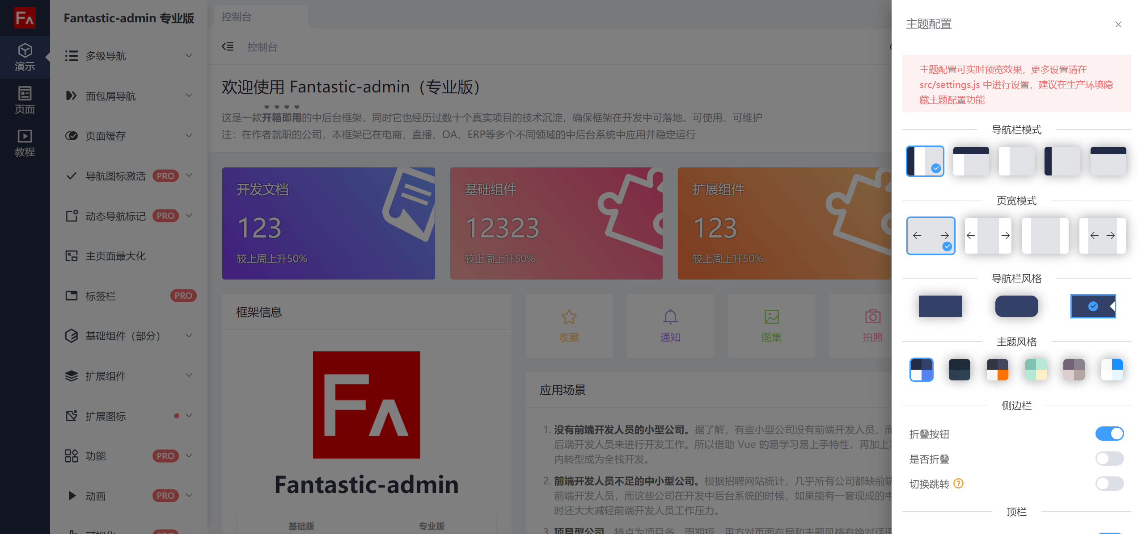
Task: Click the 切换跳转 help question-mark icon
Action: pyautogui.click(x=958, y=483)
